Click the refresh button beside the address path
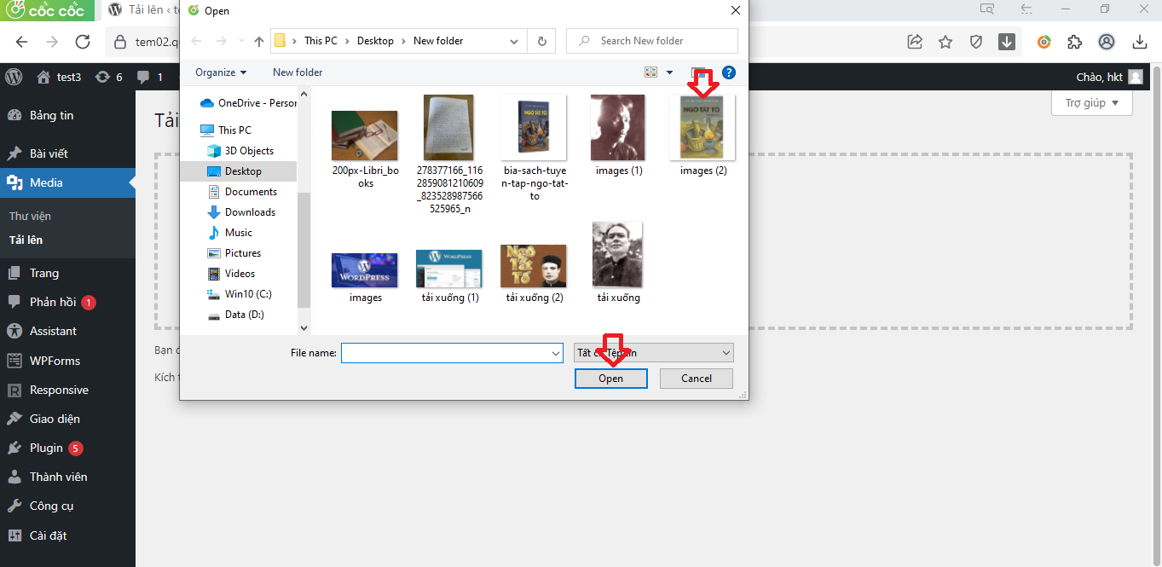The height and width of the screenshot is (567, 1162). coord(541,41)
